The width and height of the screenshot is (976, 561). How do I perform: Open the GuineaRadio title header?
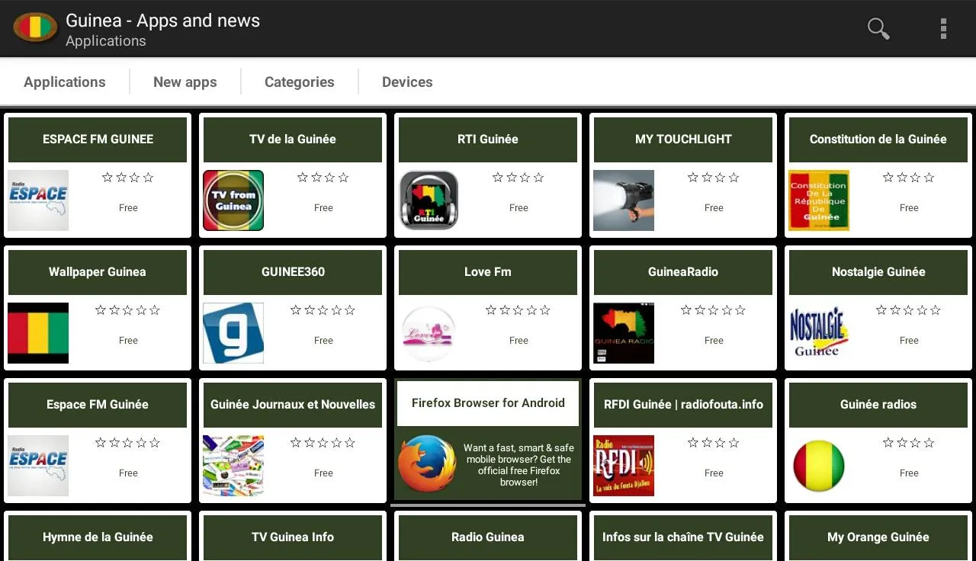683,272
